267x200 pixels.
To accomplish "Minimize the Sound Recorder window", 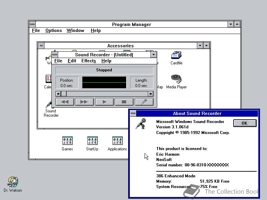I will 154,55.
